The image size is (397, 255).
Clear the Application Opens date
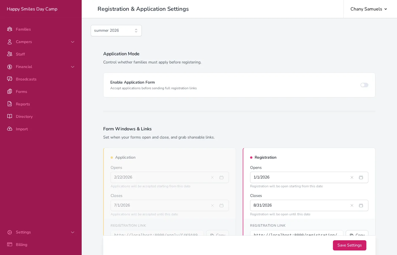coord(212,177)
